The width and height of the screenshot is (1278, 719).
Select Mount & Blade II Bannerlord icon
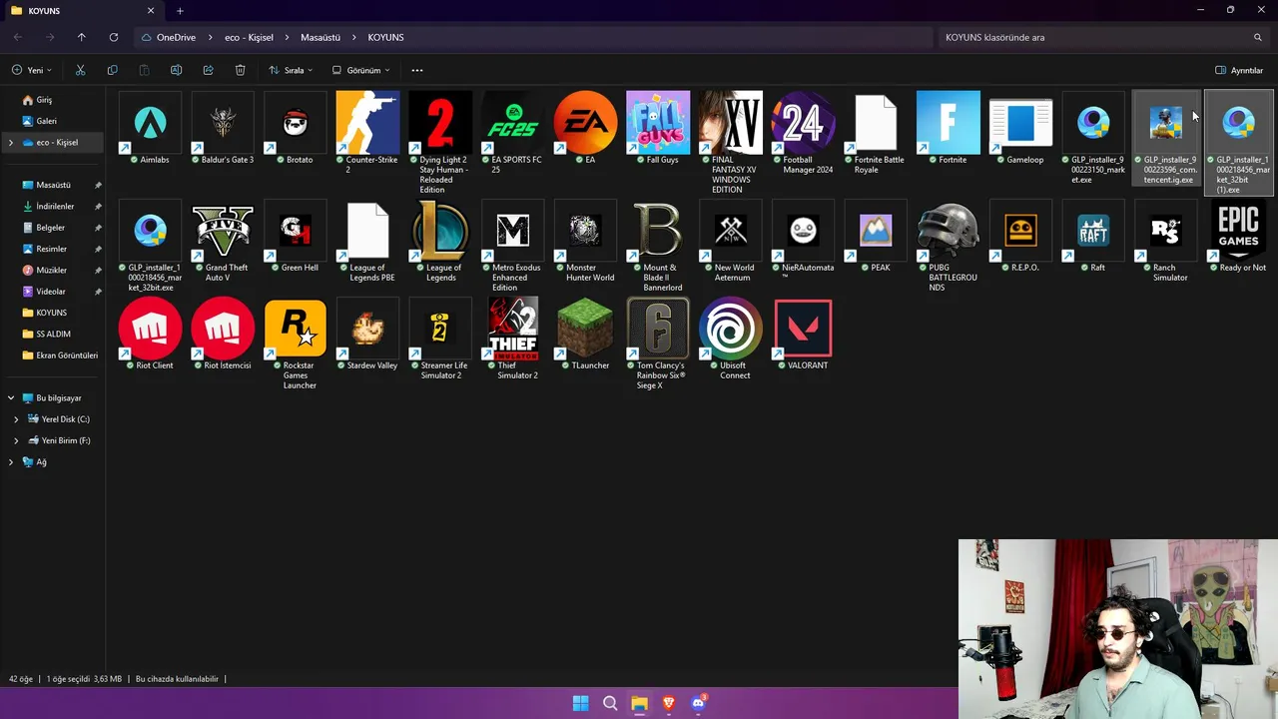click(x=658, y=231)
